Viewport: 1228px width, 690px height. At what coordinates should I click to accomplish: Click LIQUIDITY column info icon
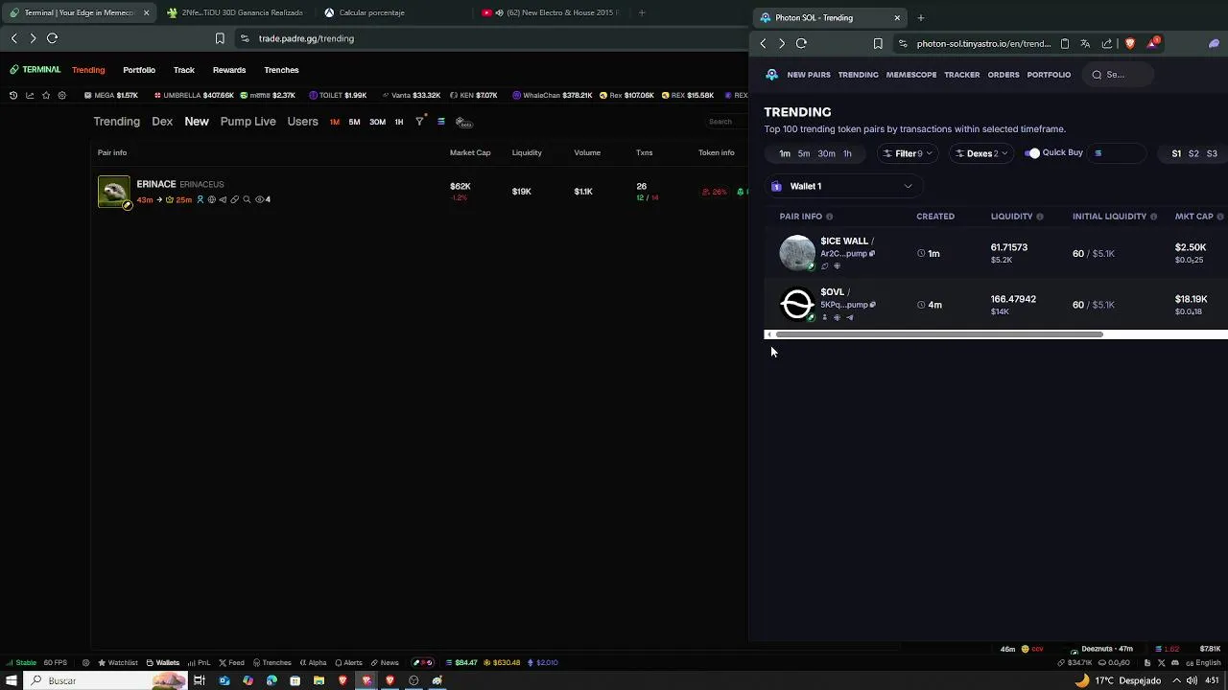[1040, 217]
